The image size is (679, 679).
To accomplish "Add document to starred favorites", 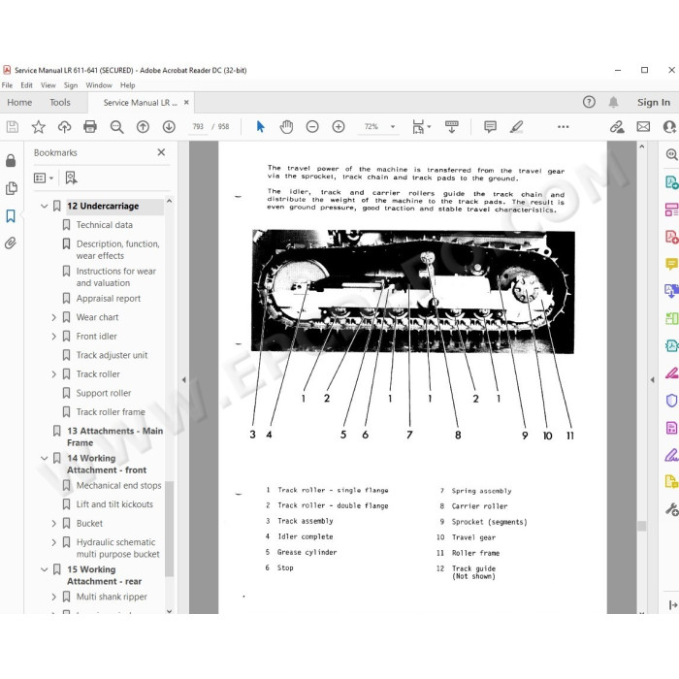I will click(x=38, y=126).
